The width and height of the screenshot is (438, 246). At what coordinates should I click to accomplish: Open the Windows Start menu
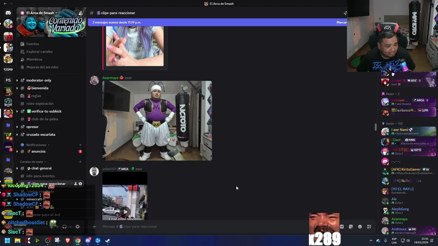tap(8, 241)
